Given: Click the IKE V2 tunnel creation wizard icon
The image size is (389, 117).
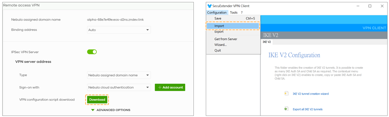Looking at the screenshot, I should [286, 93].
